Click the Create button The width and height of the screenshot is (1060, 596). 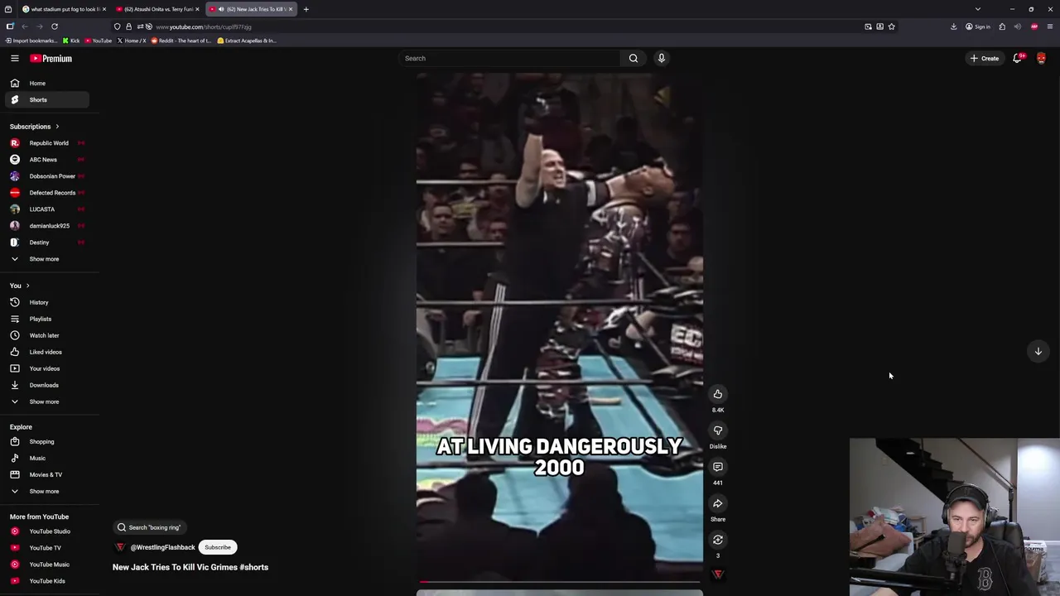[x=985, y=58]
